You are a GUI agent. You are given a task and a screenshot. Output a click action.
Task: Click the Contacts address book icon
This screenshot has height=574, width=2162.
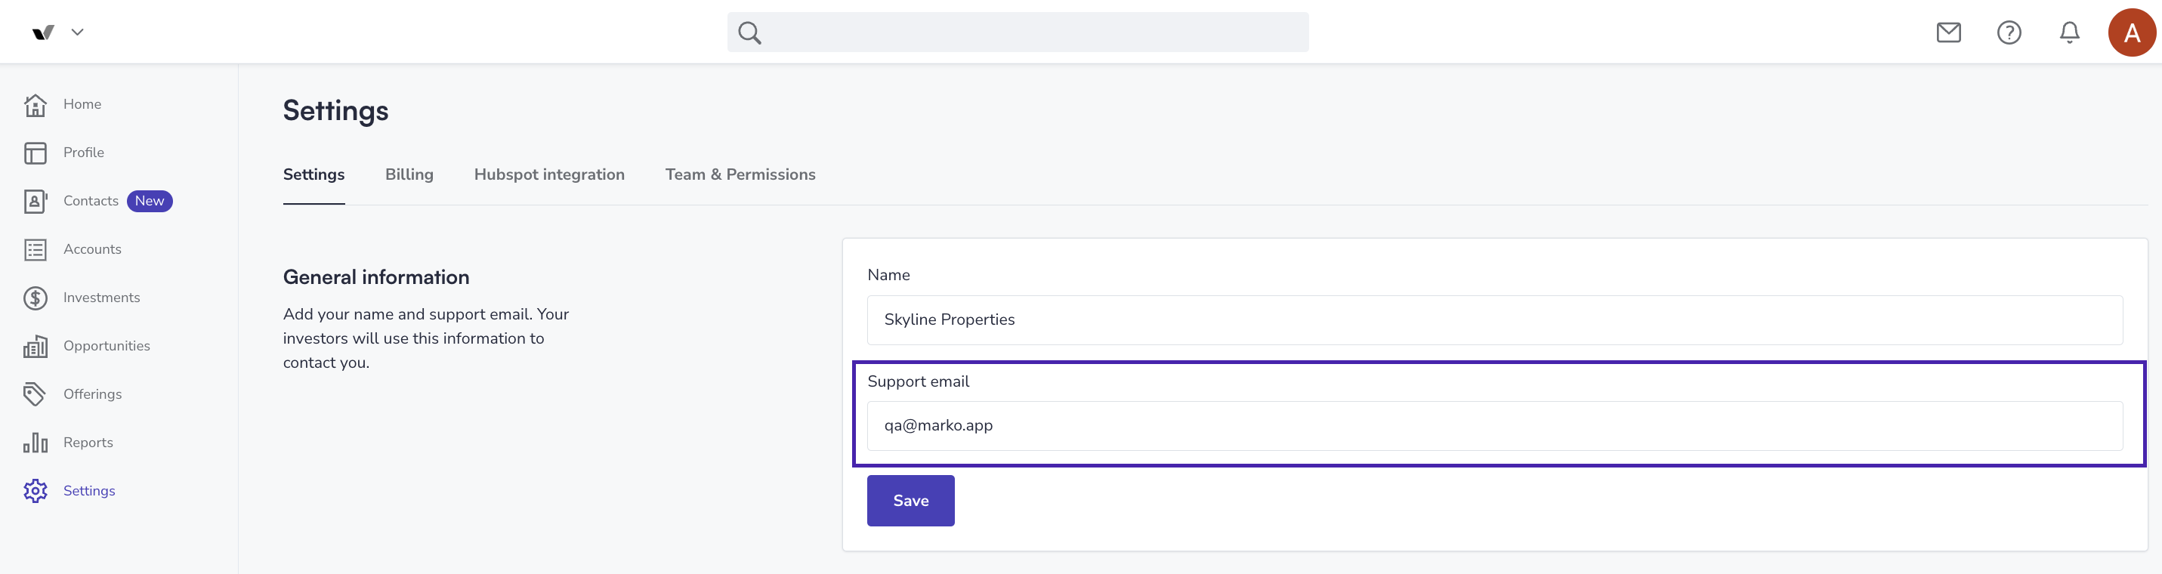coord(36,202)
